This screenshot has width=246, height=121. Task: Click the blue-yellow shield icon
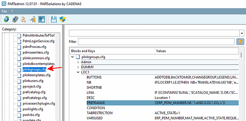click(63, 19)
